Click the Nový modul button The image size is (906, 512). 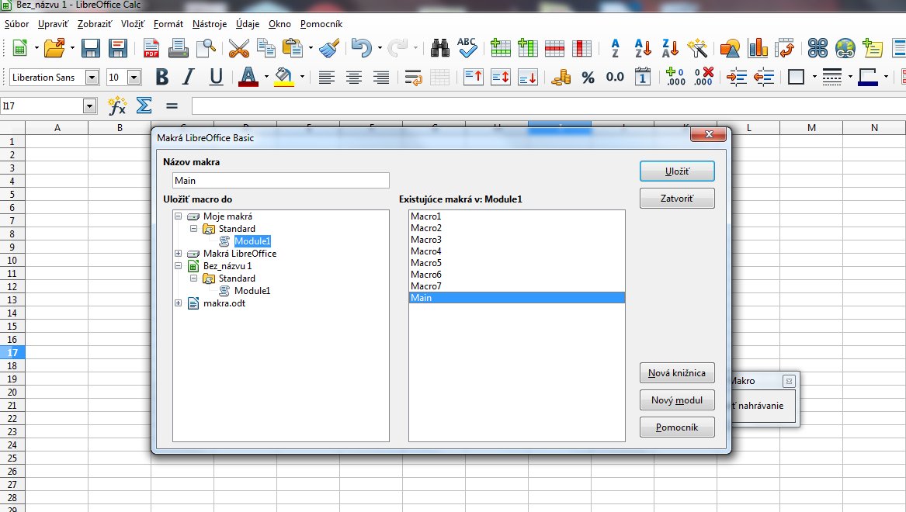coord(677,400)
